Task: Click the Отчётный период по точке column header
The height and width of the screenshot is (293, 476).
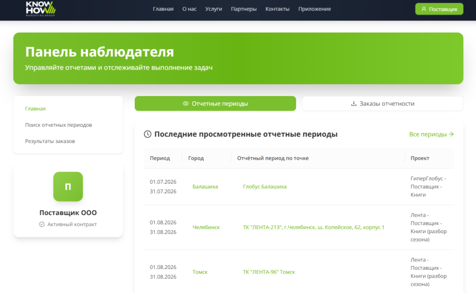Action: [273, 158]
